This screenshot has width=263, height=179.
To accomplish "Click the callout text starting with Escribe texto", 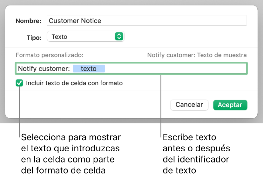I will click(x=196, y=154).
